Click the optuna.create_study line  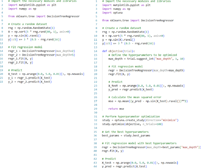[x=140, y=120]
